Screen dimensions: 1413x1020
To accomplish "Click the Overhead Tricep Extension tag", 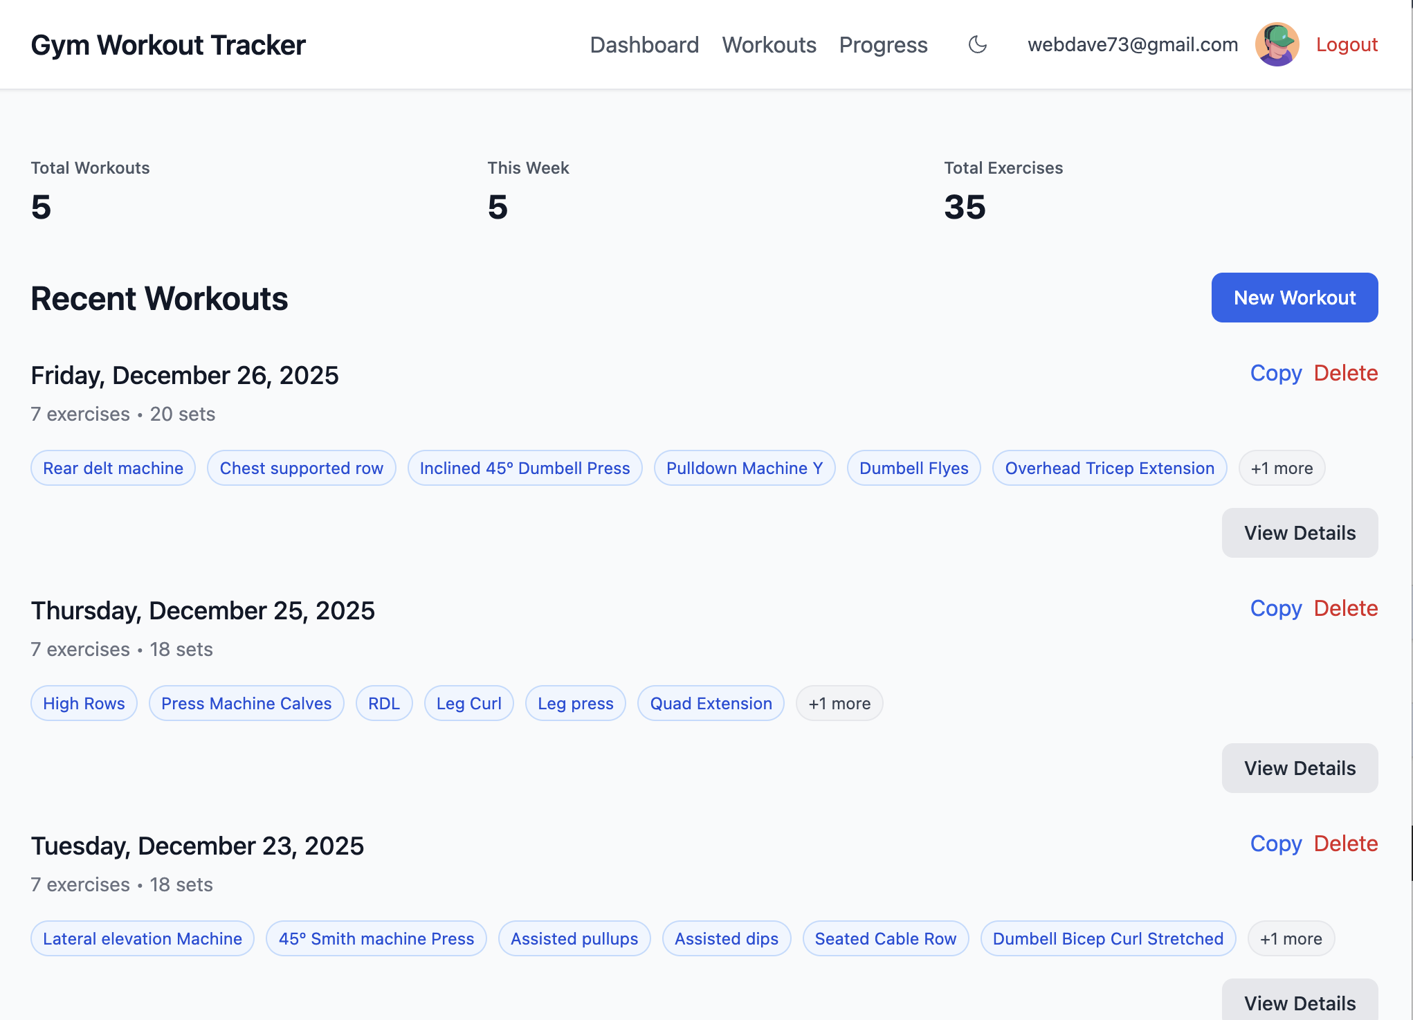I will click(1109, 468).
